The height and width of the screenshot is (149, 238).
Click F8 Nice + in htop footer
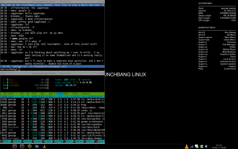(78, 141)
